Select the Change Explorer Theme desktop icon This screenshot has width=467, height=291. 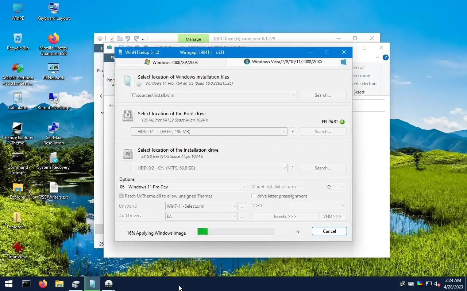pos(18,133)
